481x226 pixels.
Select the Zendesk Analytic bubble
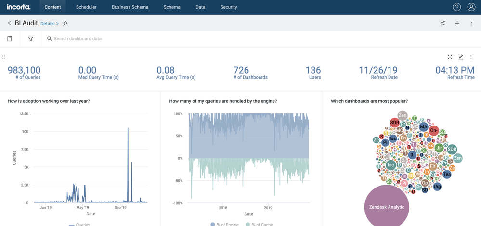coord(386,207)
